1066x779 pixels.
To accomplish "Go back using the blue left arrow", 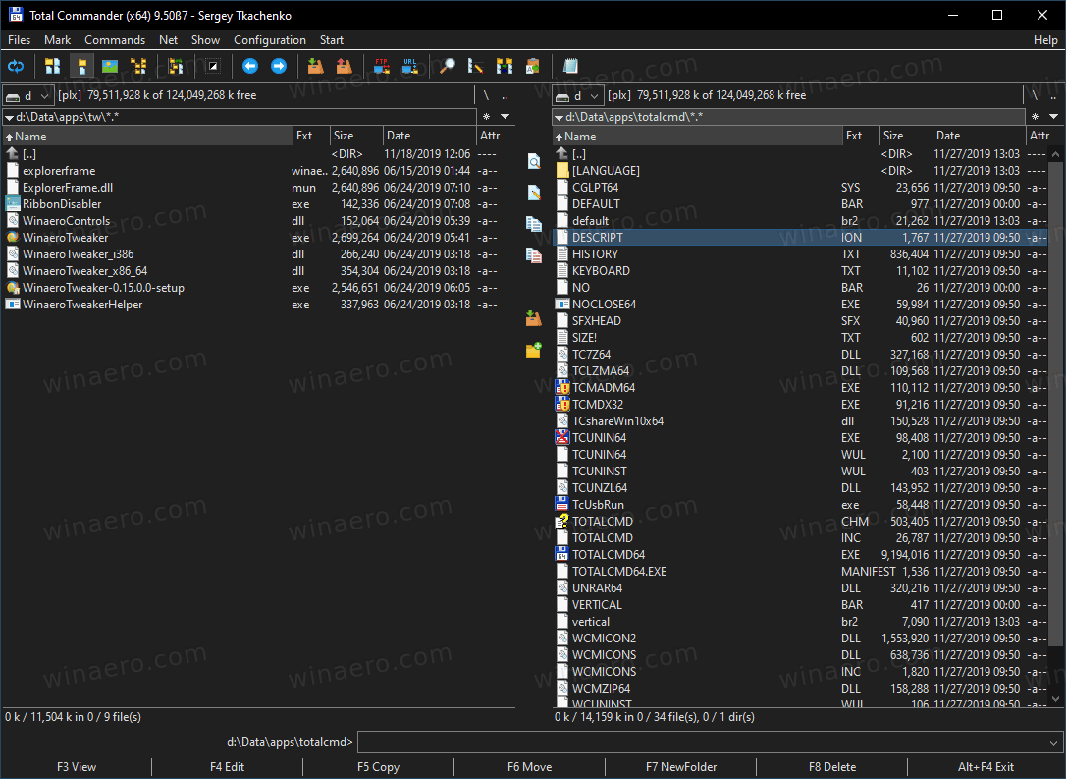I will 250,66.
